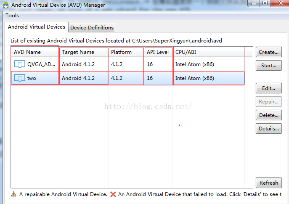The image size is (289, 204).
Task: Click the Create... button
Action: [x=268, y=52]
